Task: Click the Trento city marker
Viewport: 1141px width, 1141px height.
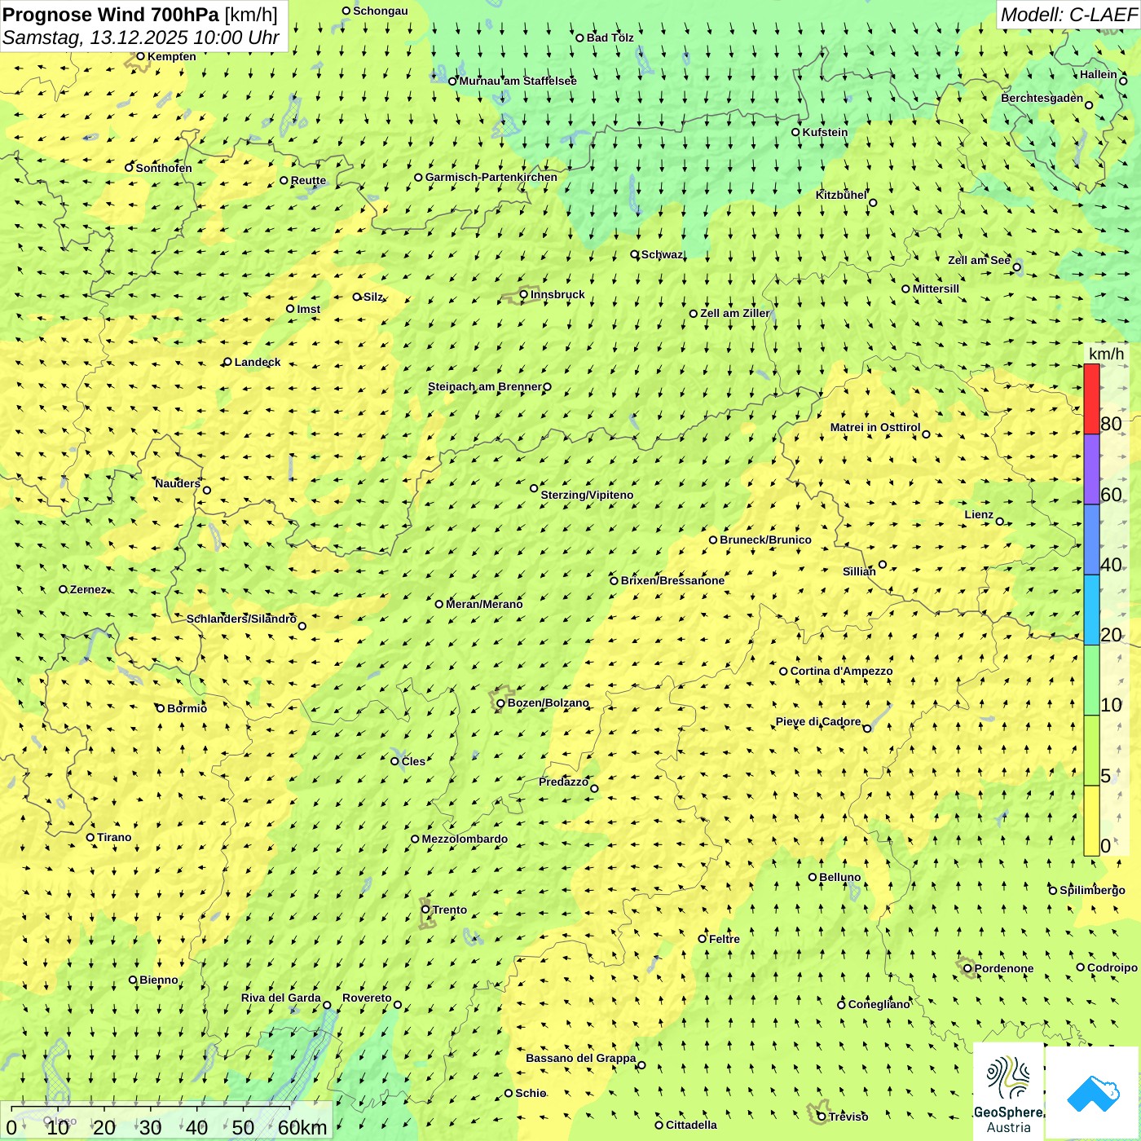Action: (x=425, y=910)
